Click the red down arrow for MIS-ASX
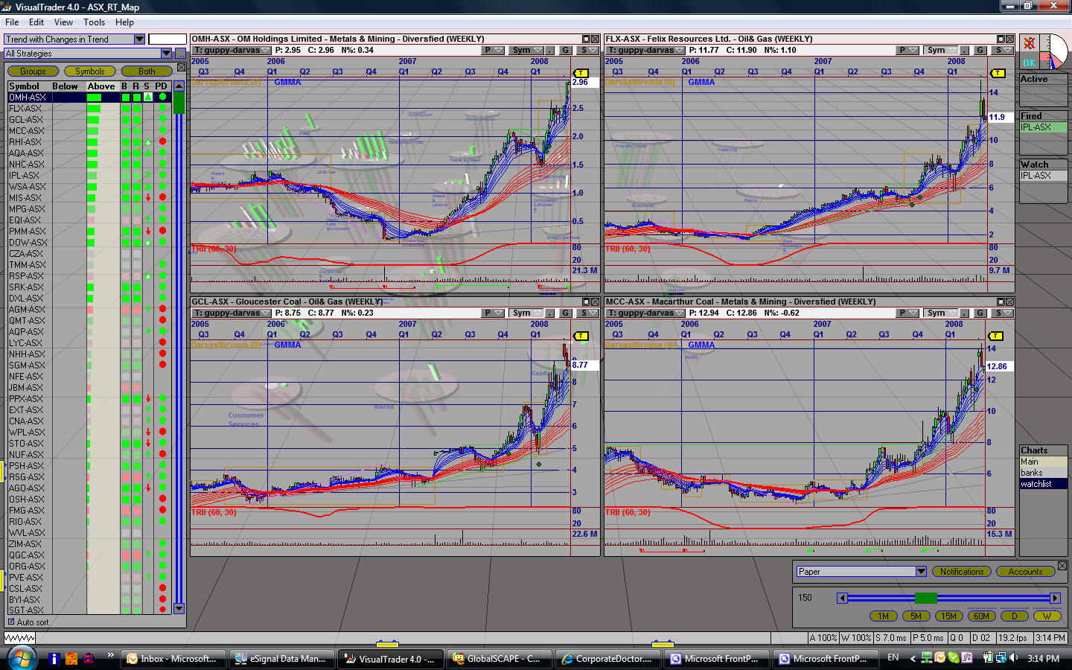Viewport: 1072px width, 670px height. [x=148, y=197]
